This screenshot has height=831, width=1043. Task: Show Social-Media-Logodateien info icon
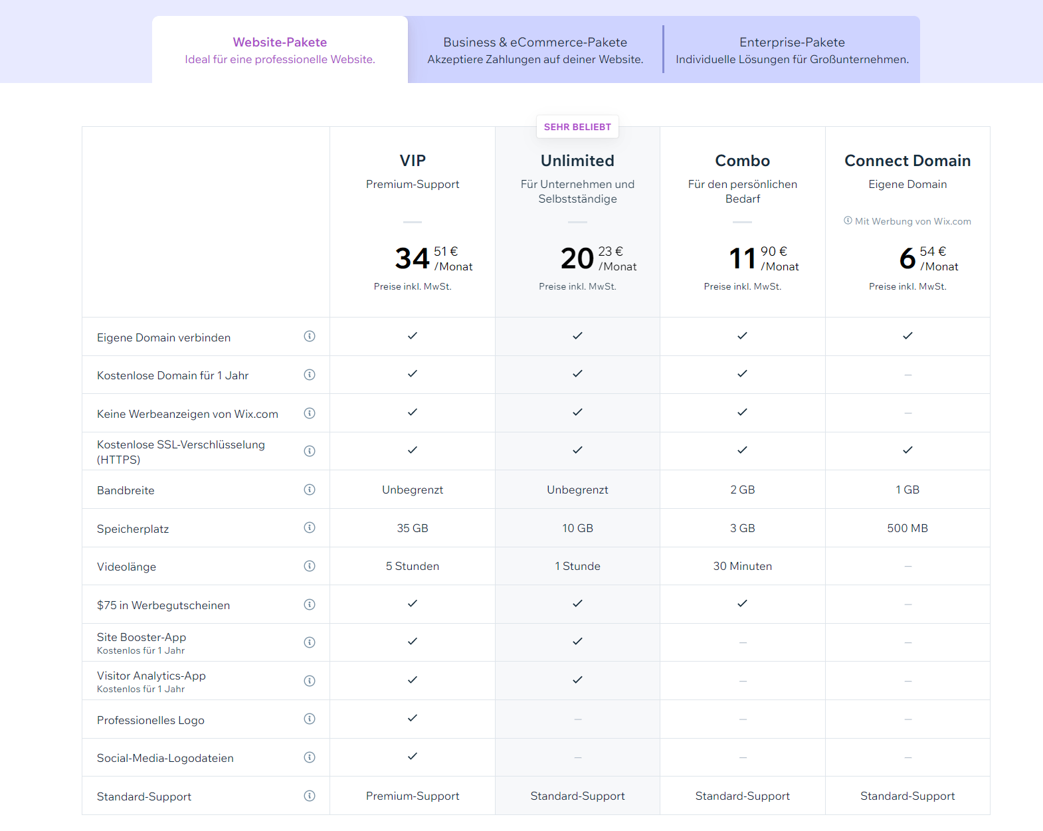pyautogui.click(x=310, y=757)
